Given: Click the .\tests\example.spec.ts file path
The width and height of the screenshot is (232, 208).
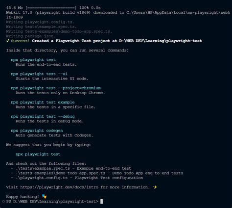Looking at the screenshot, I should click(x=43, y=168).
